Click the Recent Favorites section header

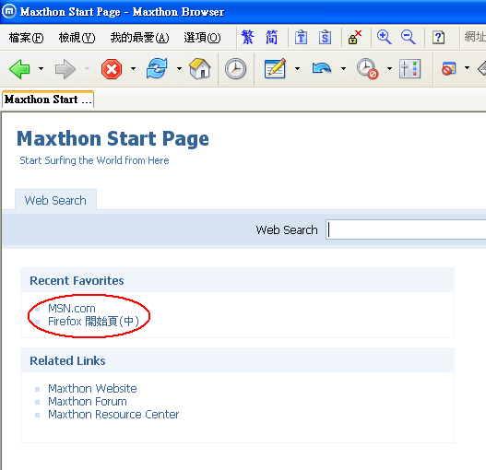(x=77, y=280)
